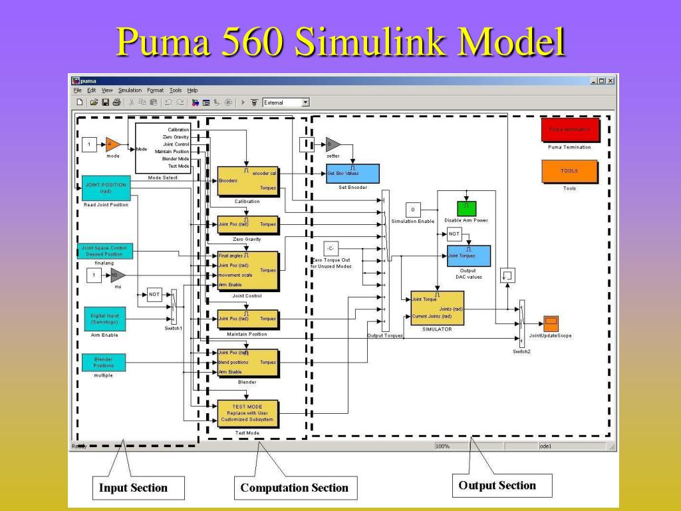The image size is (681, 511).
Task: Select the memory block above Switch2
Action: 507,275
